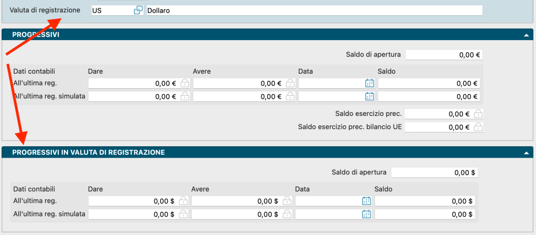This screenshot has height=235, width=536.
Task: Click Saldo di apertura euro field
Action: point(443,54)
